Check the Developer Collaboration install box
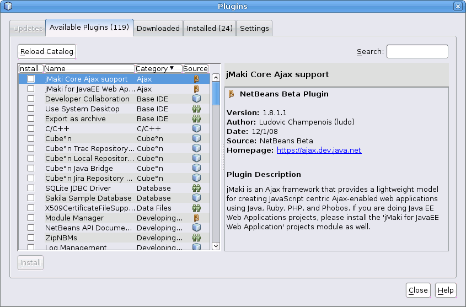This screenshot has height=307, width=466. click(x=31, y=99)
